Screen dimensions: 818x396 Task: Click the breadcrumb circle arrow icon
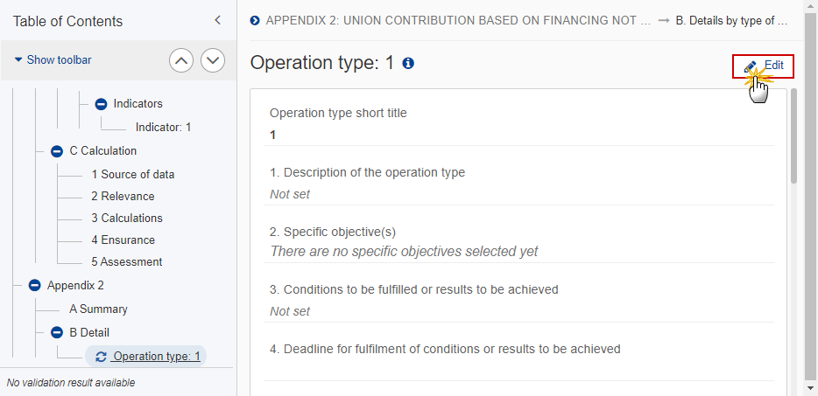[255, 21]
